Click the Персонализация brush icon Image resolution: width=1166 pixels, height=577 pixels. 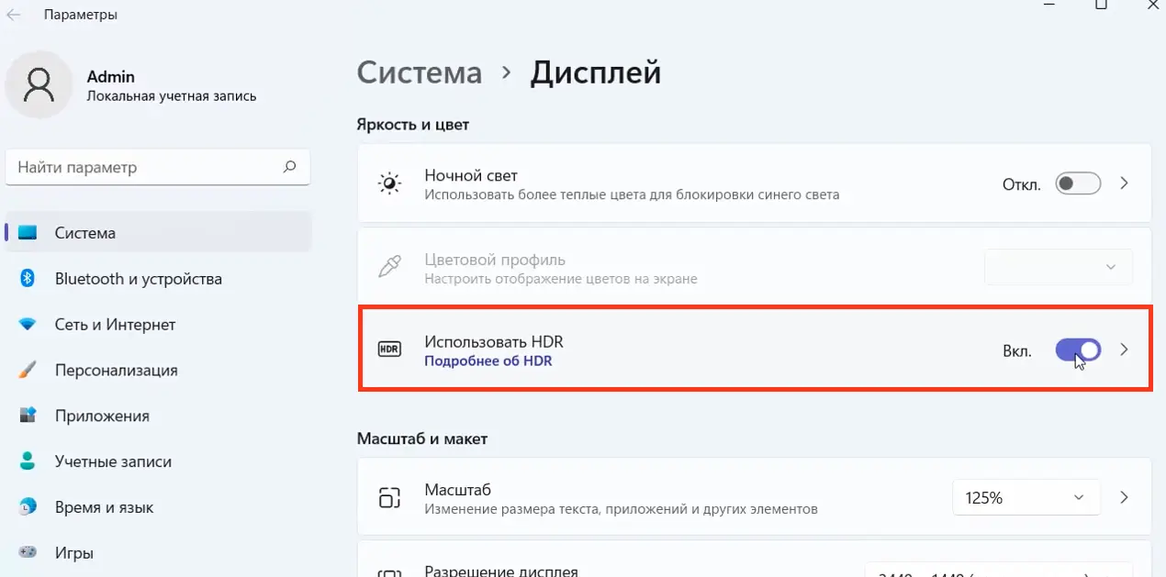point(28,371)
